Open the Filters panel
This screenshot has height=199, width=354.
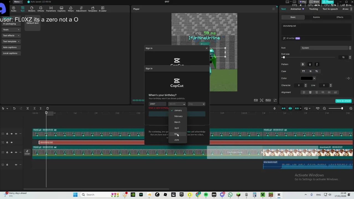[x=71, y=9]
